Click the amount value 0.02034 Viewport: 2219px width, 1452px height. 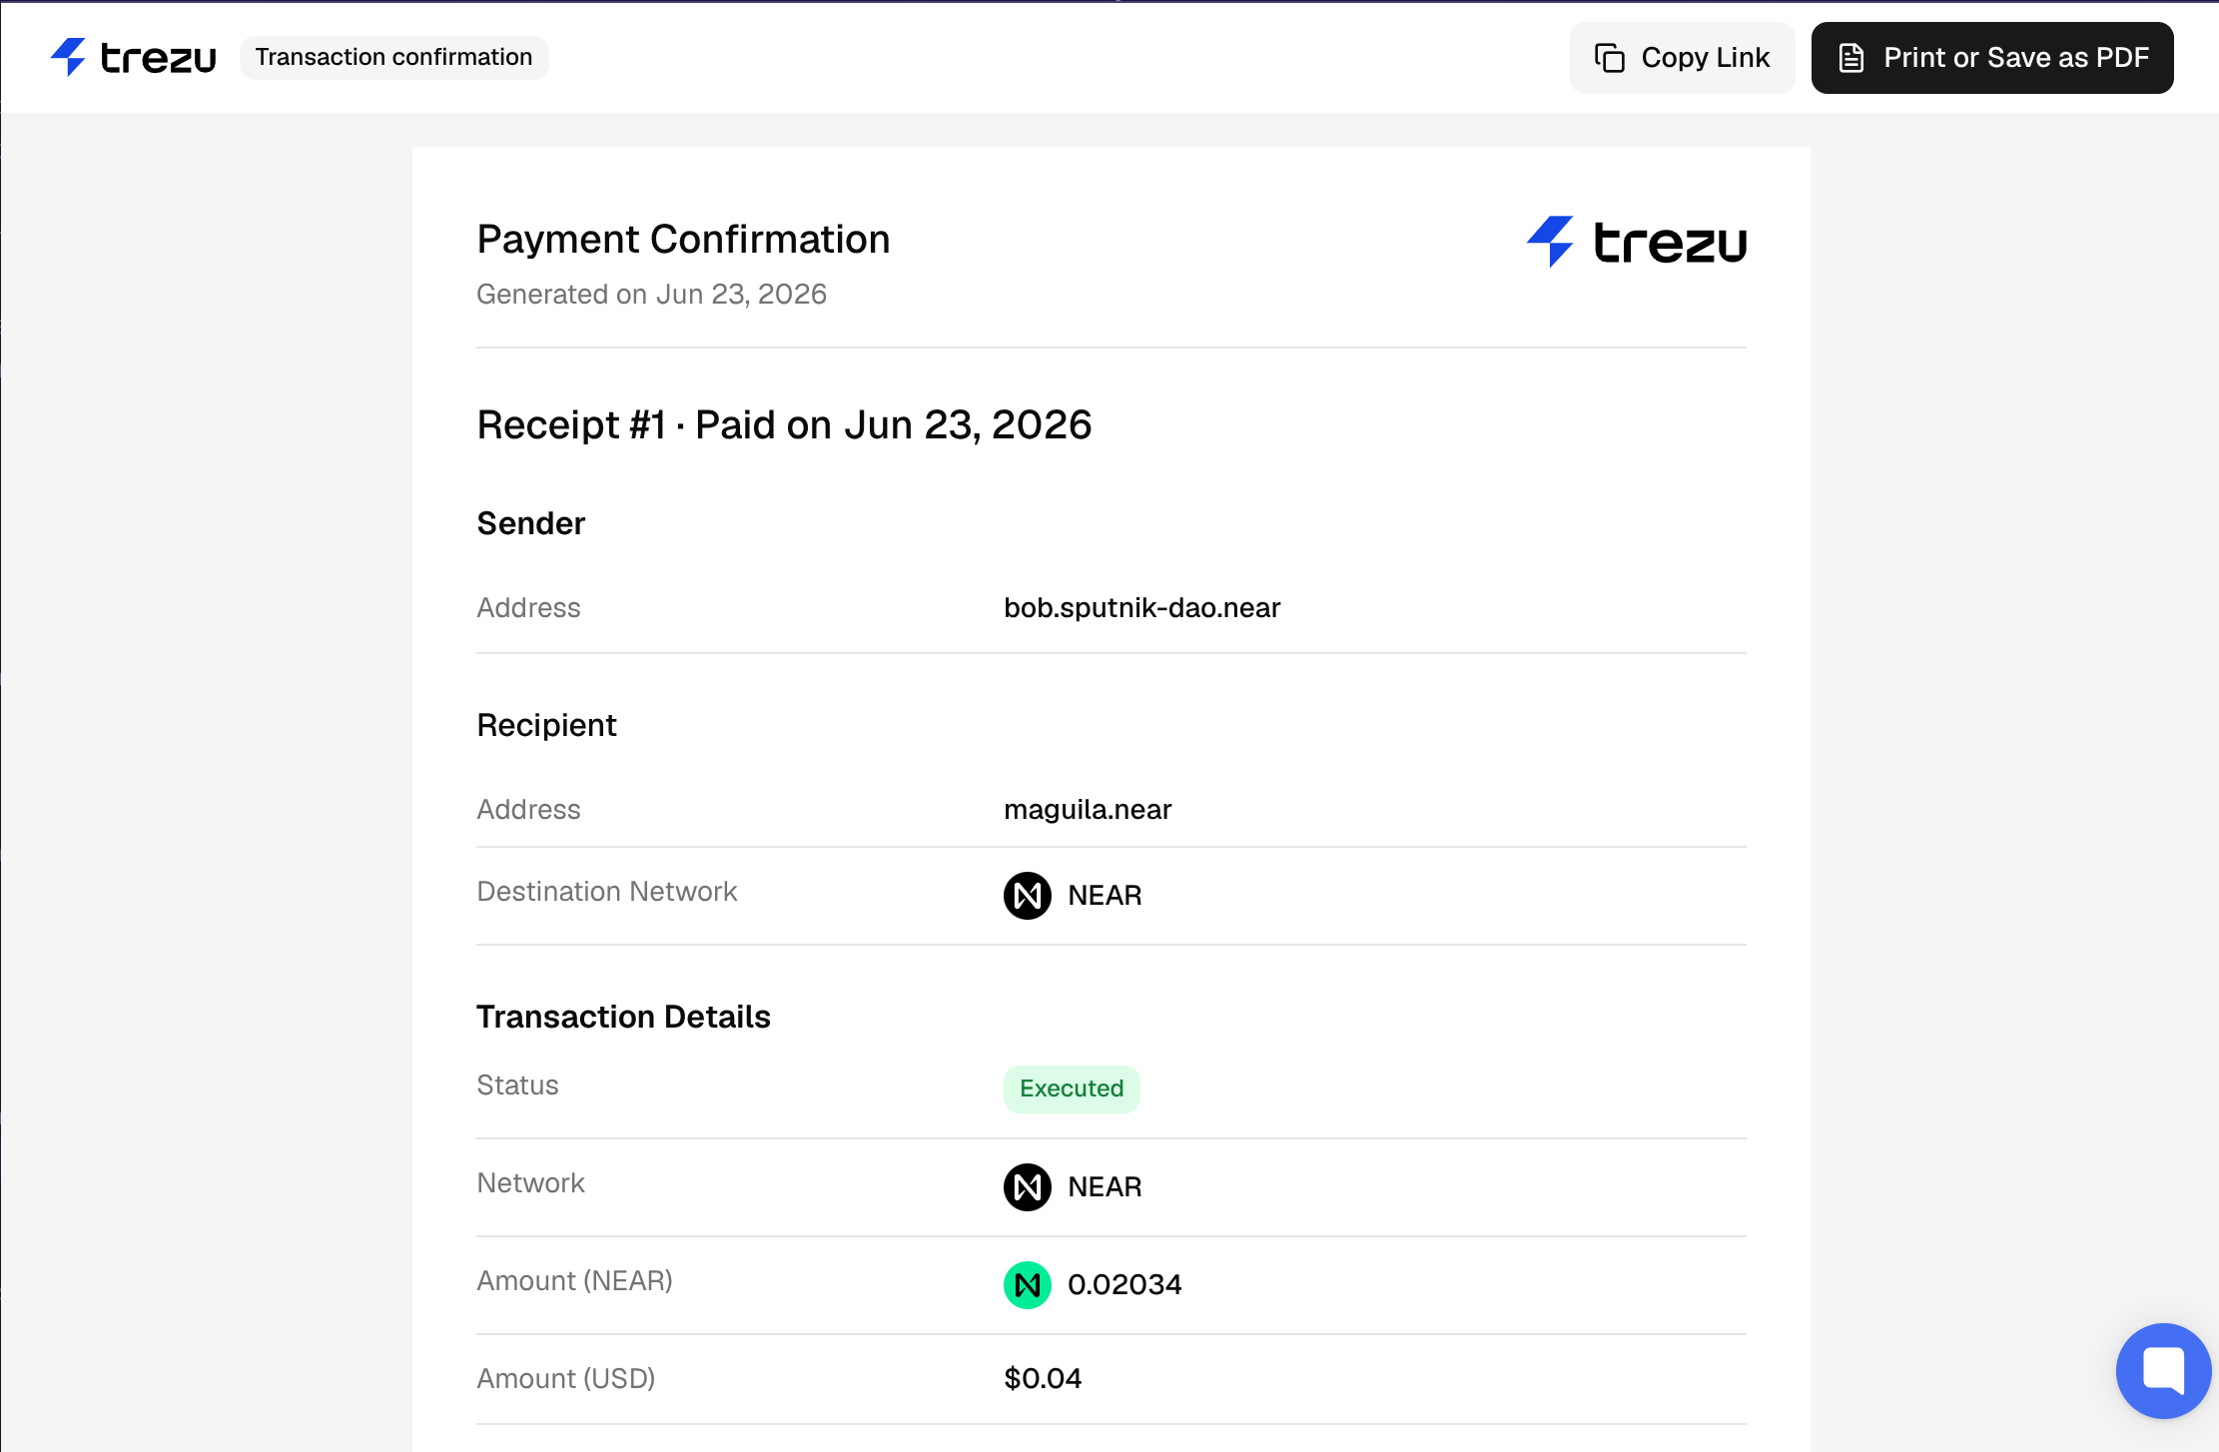[1124, 1285]
